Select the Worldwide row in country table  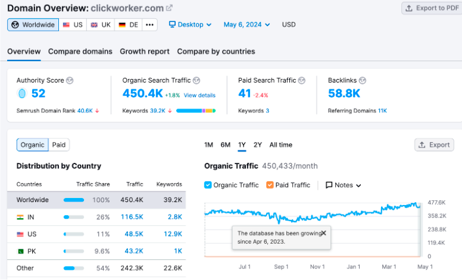[96, 200]
